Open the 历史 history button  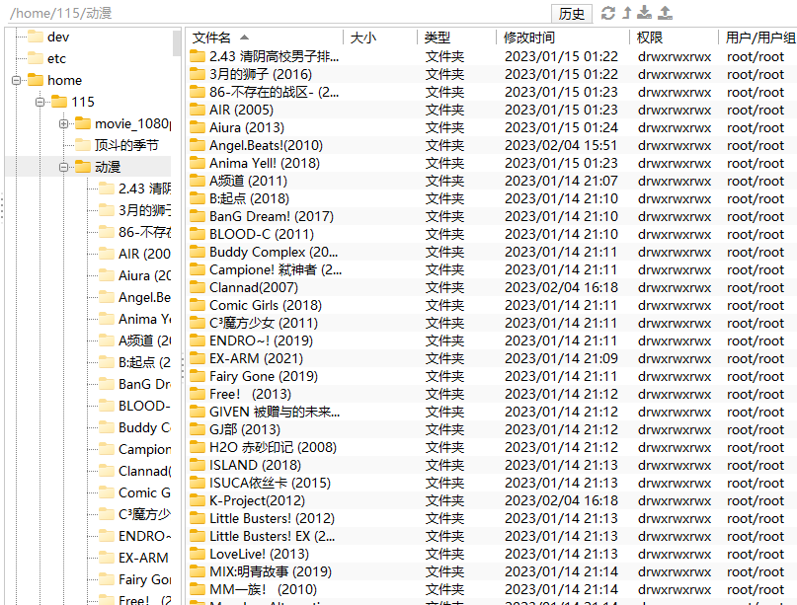tap(572, 14)
